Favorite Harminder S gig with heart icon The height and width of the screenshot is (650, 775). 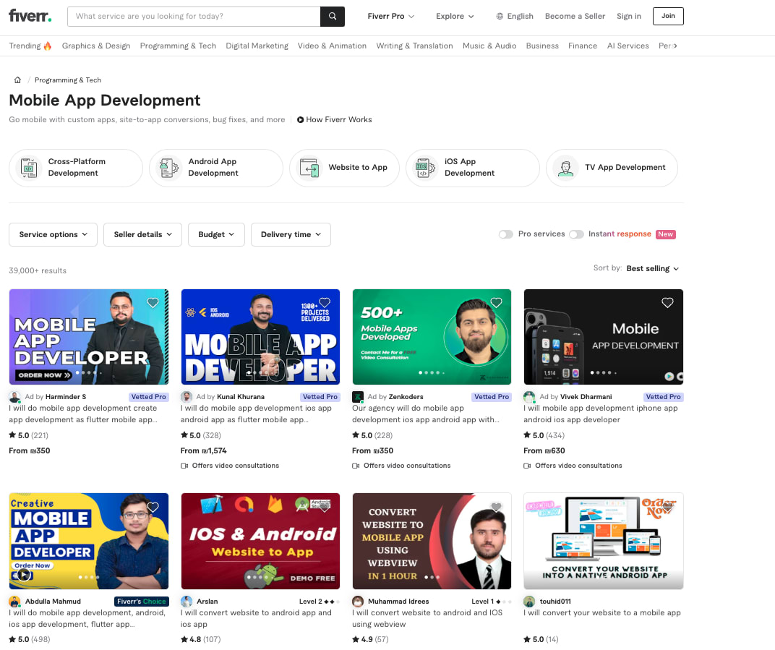click(153, 302)
